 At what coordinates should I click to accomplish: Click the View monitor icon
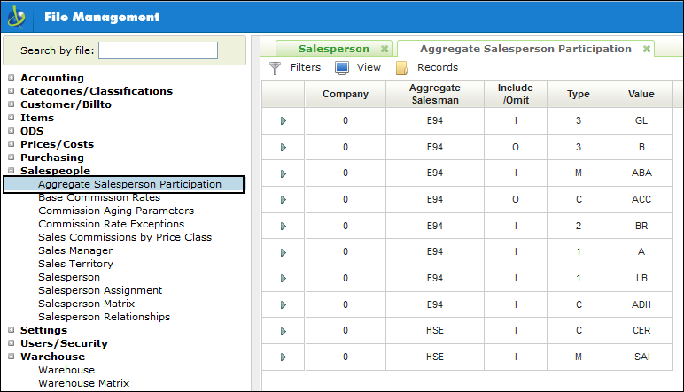(342, 67)
